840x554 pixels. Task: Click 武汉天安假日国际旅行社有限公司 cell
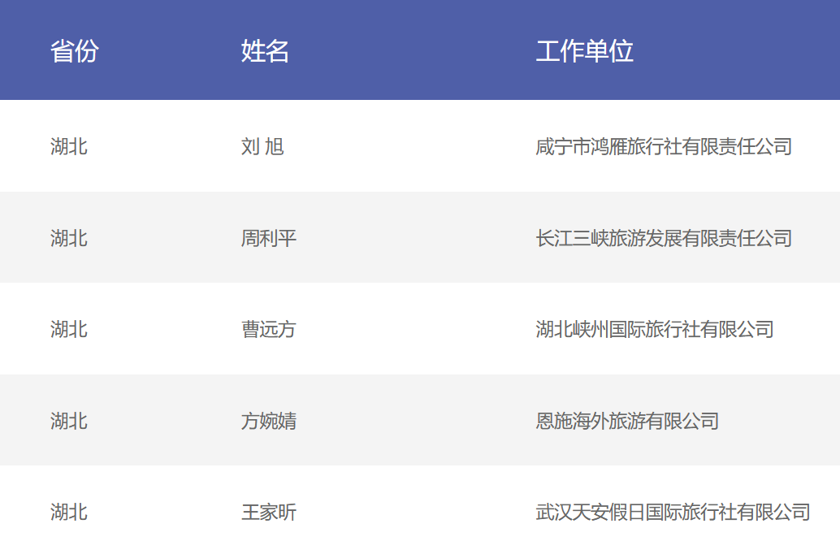(673, 512)
